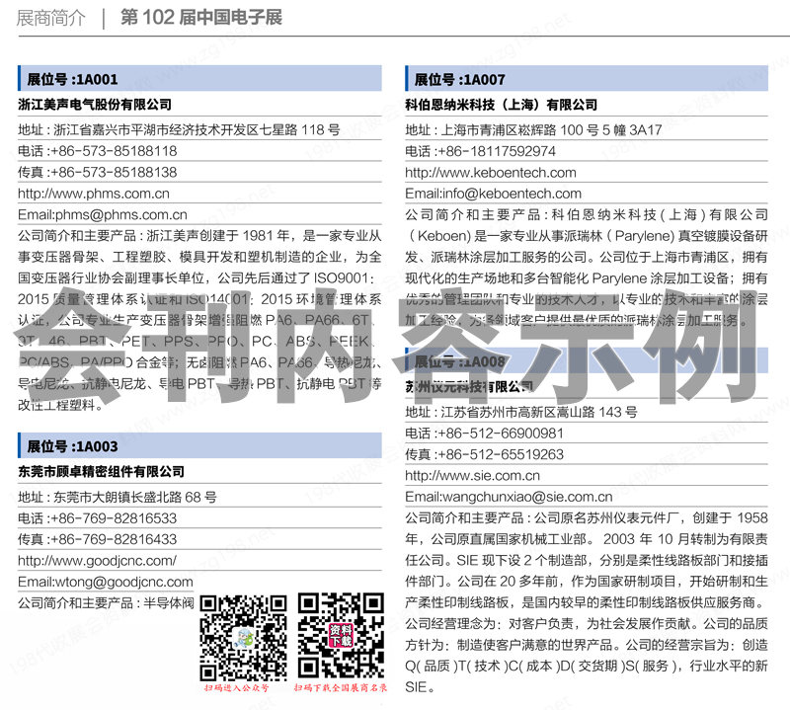790x710 pixels.
Task: Toggle the 展位号:1A001 header bar
Action: 197,77
